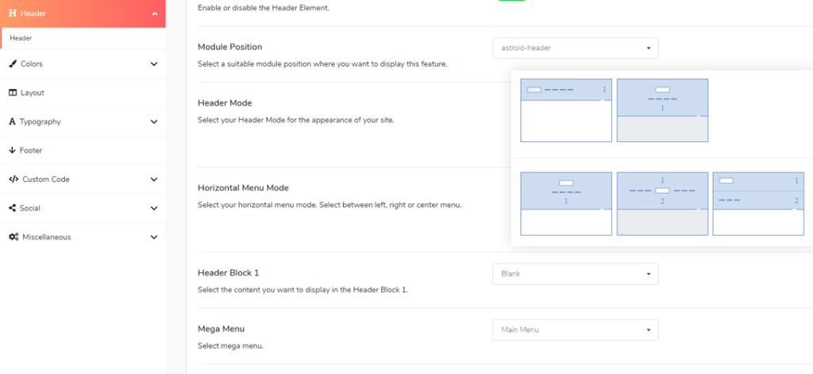
Task: Open the Layout menu item
Action: pos(83,93)
